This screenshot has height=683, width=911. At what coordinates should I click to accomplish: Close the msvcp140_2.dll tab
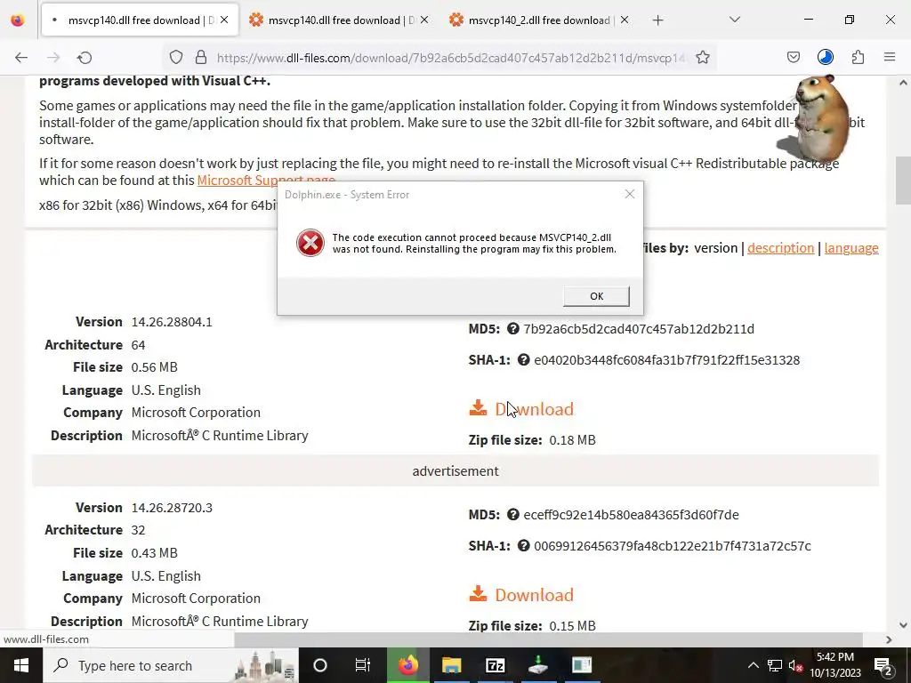[x=625, y=20]
